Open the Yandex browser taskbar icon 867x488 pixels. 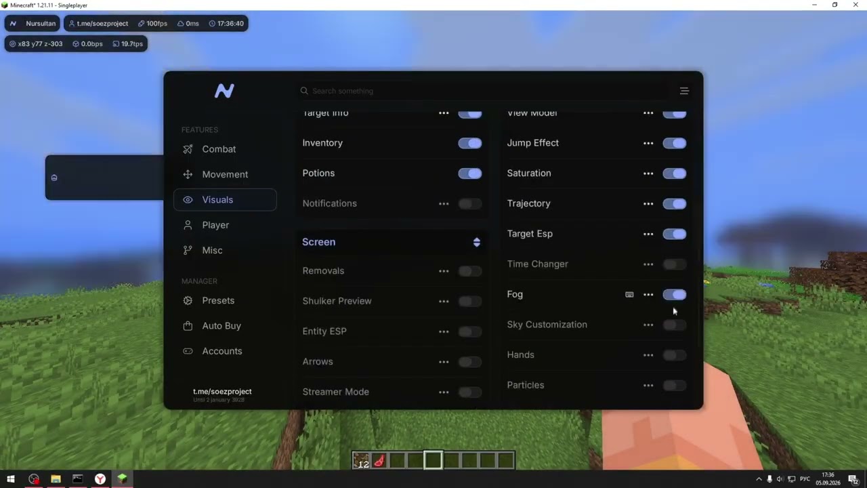click(x=100, y=479)
